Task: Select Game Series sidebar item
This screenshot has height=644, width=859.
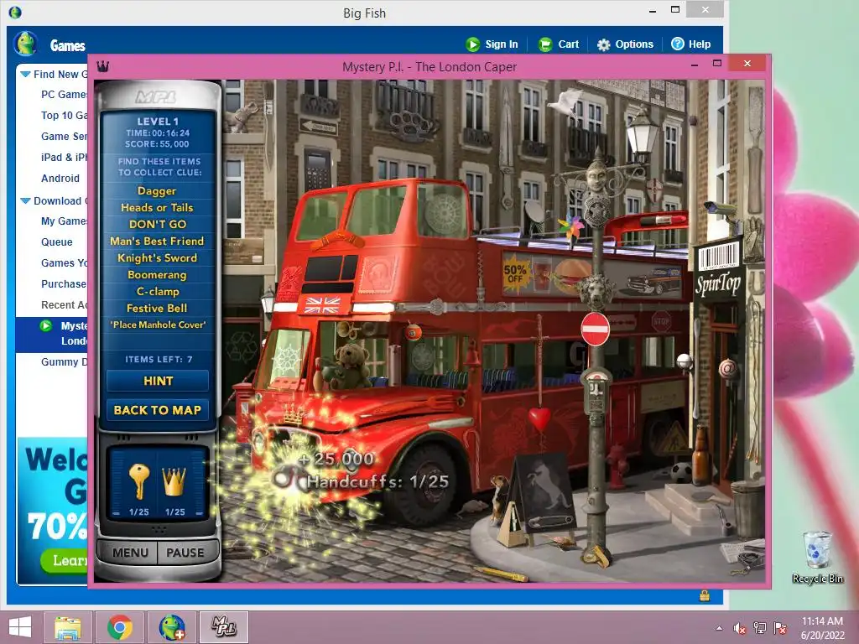Action: click(x=64, y=137)
